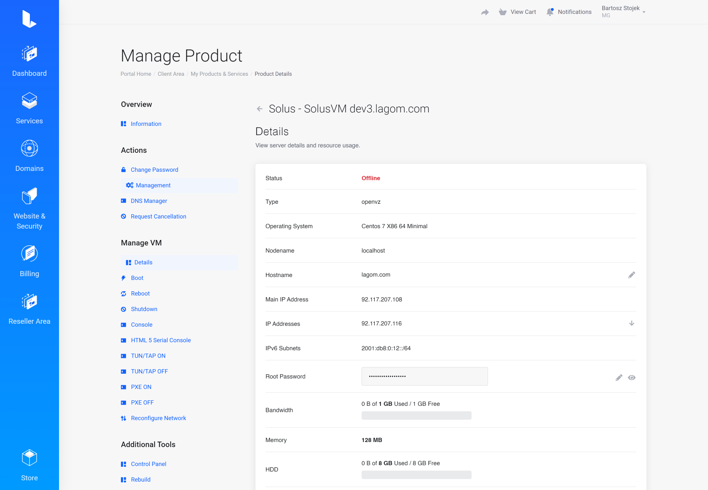Select TUN/TAP ON
Screen dimensions: 708x490
click(x=148, y=356)
